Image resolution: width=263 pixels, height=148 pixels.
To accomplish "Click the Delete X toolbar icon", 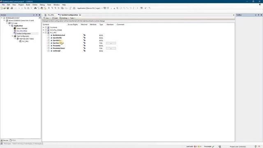I will (x=31, y=8).
